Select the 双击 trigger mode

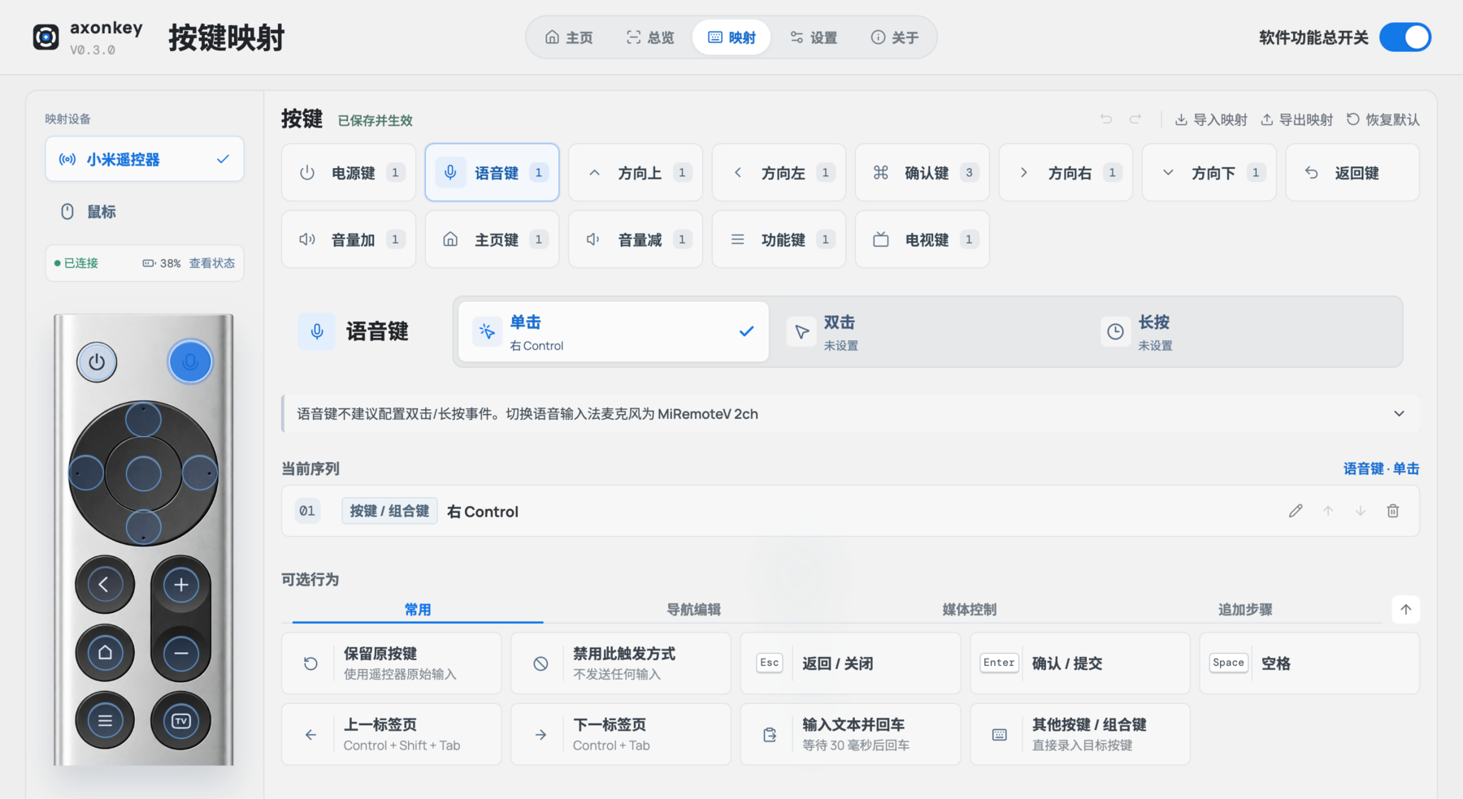[x=927, y=331]
